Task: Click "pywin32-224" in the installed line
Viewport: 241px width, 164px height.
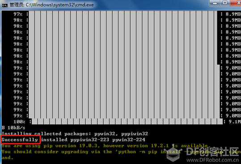Action: 129,139
